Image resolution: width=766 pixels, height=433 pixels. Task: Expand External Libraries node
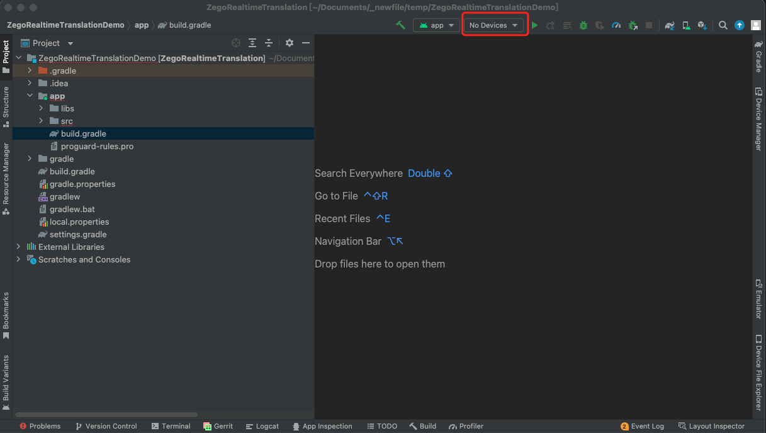click(18, 247)
